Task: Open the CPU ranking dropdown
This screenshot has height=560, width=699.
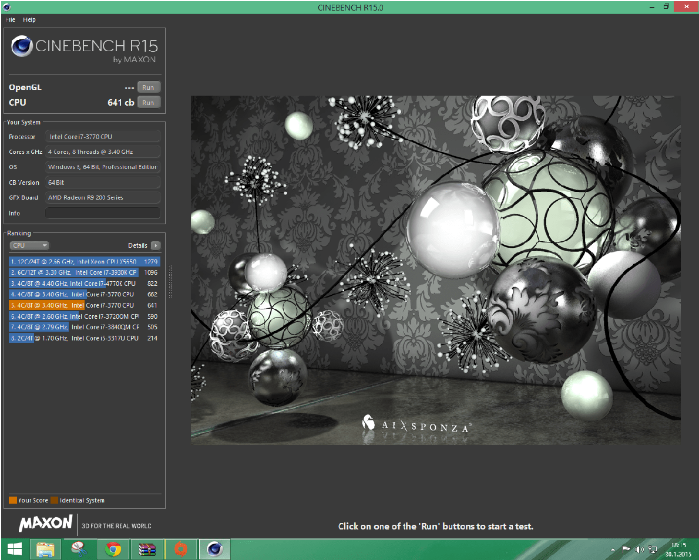Action: (29, 245)
